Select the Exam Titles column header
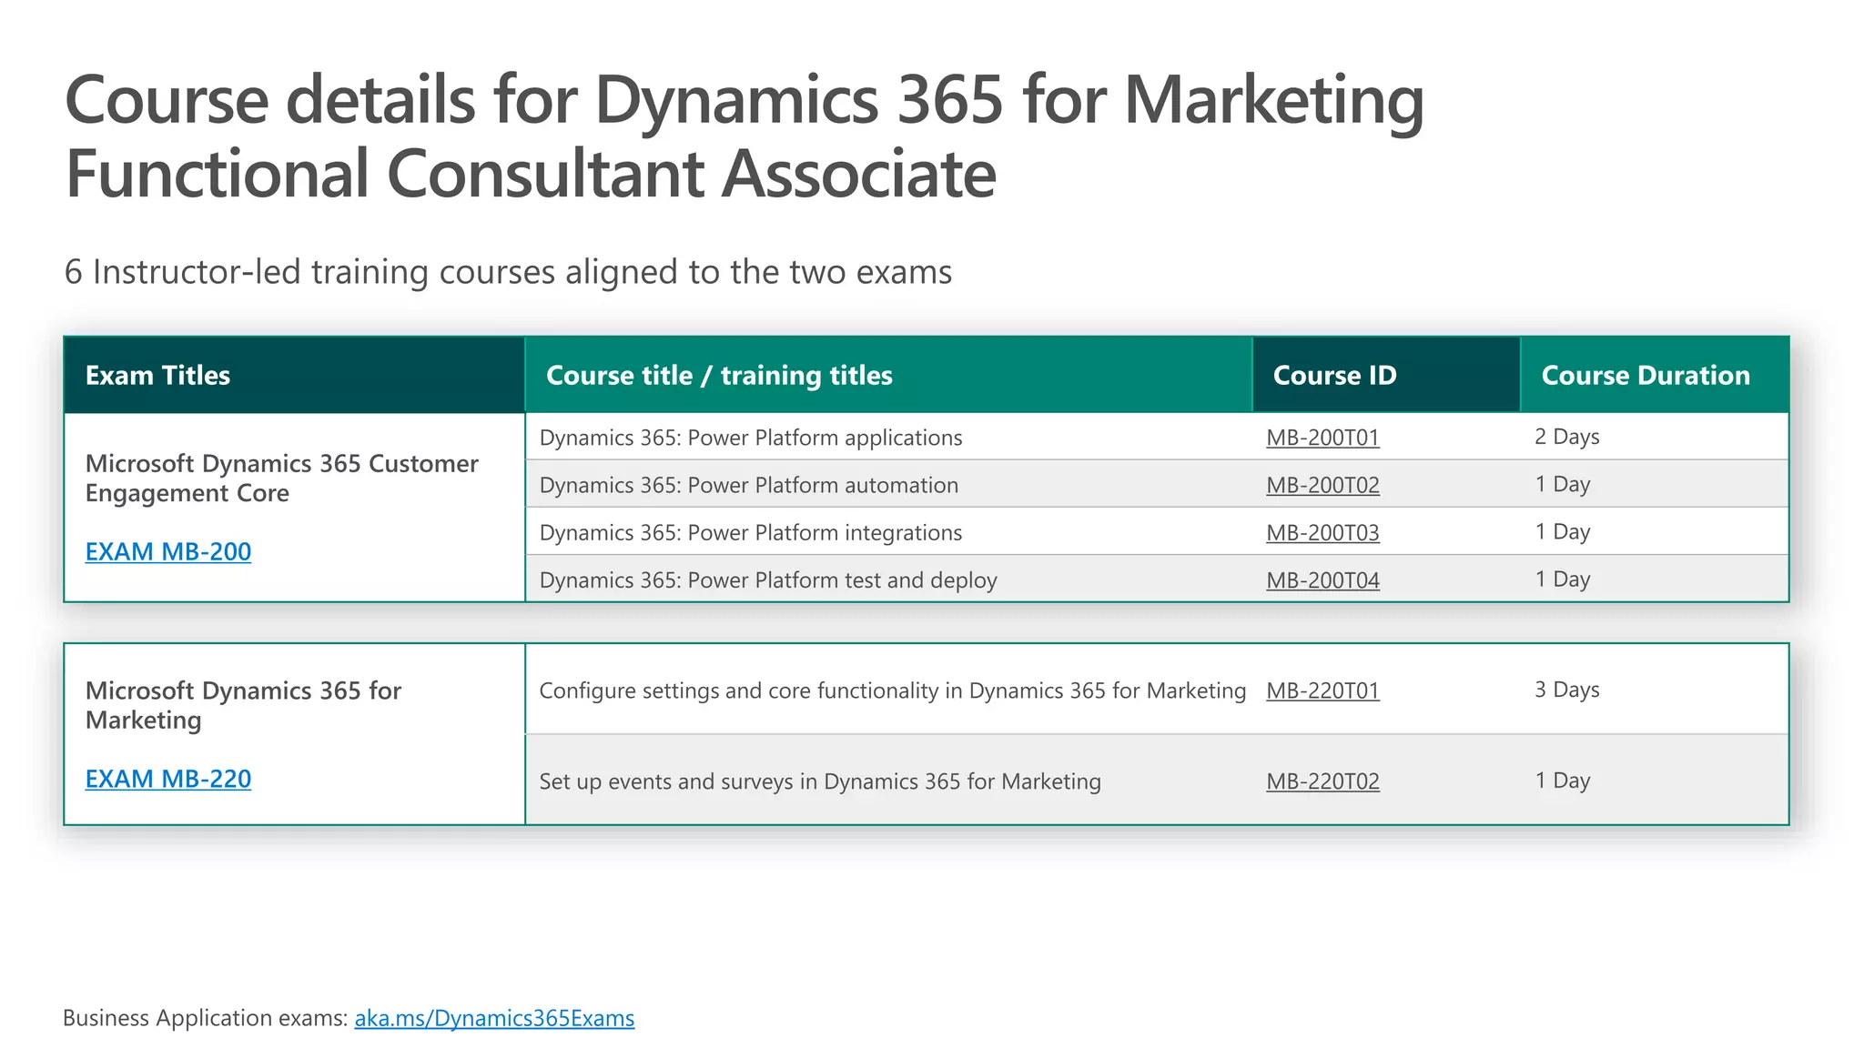 295,375
